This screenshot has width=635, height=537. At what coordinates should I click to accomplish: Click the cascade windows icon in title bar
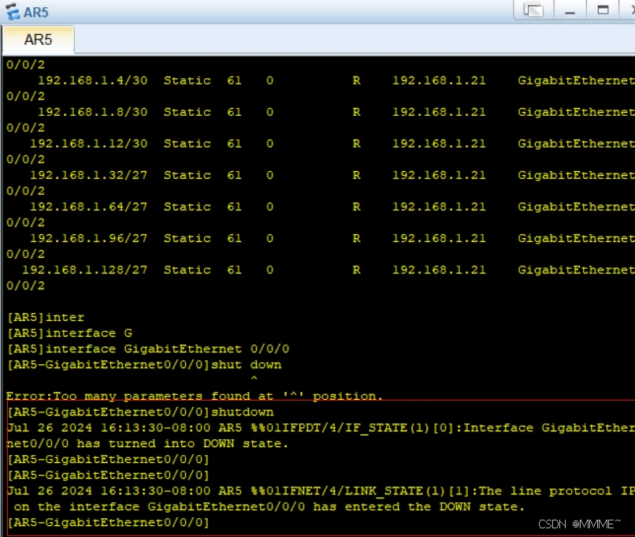point(533,10)
